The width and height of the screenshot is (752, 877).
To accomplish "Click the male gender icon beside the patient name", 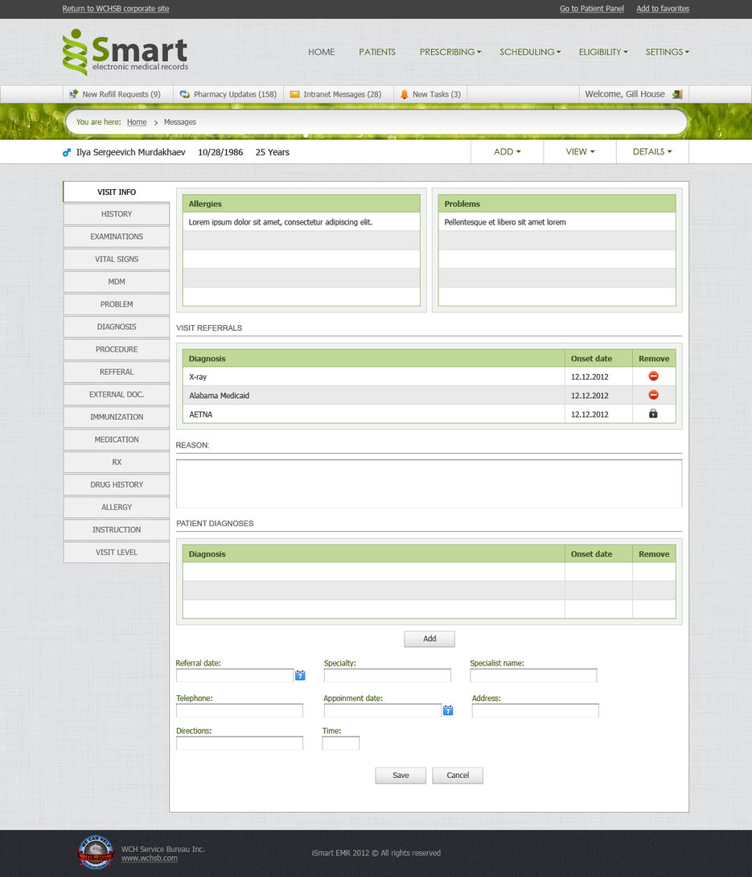I will [x=67, y=152].
